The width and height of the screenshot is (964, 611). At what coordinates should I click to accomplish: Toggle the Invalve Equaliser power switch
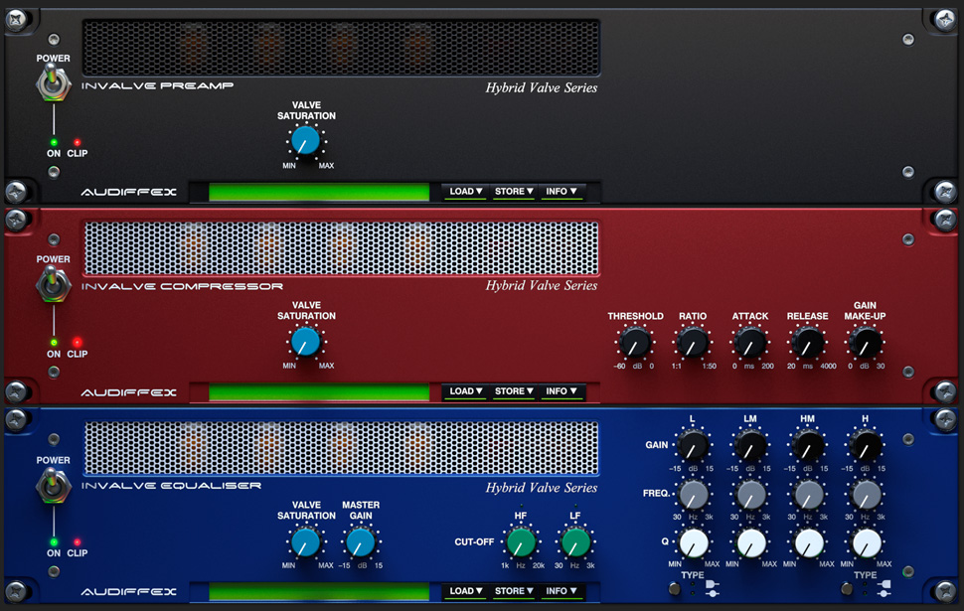[x=54, y=485]
